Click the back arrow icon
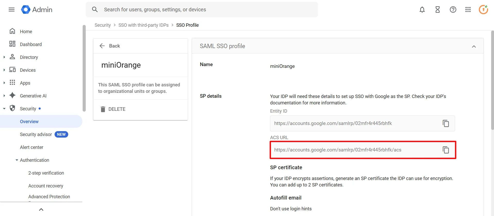Image resolution: width=494 pixels, height=216 pixels. tap(102, 46)
